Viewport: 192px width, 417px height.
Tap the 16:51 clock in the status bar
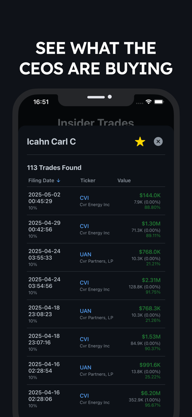41,102
